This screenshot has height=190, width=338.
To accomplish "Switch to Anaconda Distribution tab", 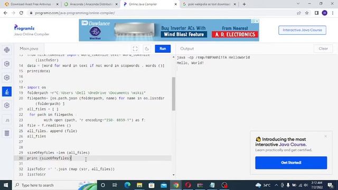I will pyautogui.click(x=91, y=4).
